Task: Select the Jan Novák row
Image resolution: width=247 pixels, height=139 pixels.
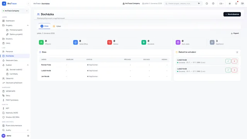Action: click(104, 76)
